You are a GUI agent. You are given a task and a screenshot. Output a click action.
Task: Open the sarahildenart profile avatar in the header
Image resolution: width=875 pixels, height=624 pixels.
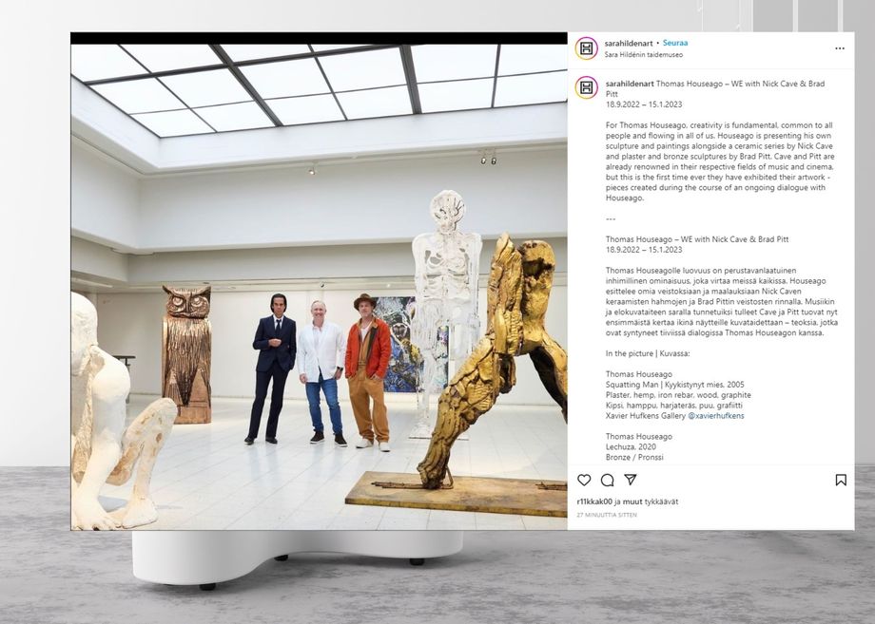(x=587, y=48)
